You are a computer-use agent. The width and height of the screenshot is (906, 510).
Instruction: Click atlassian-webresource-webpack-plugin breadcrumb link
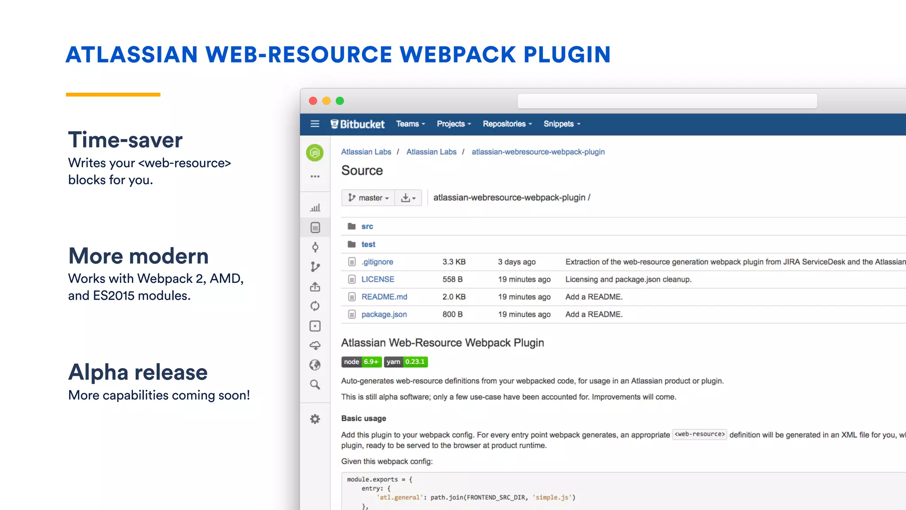click(538, 152)
